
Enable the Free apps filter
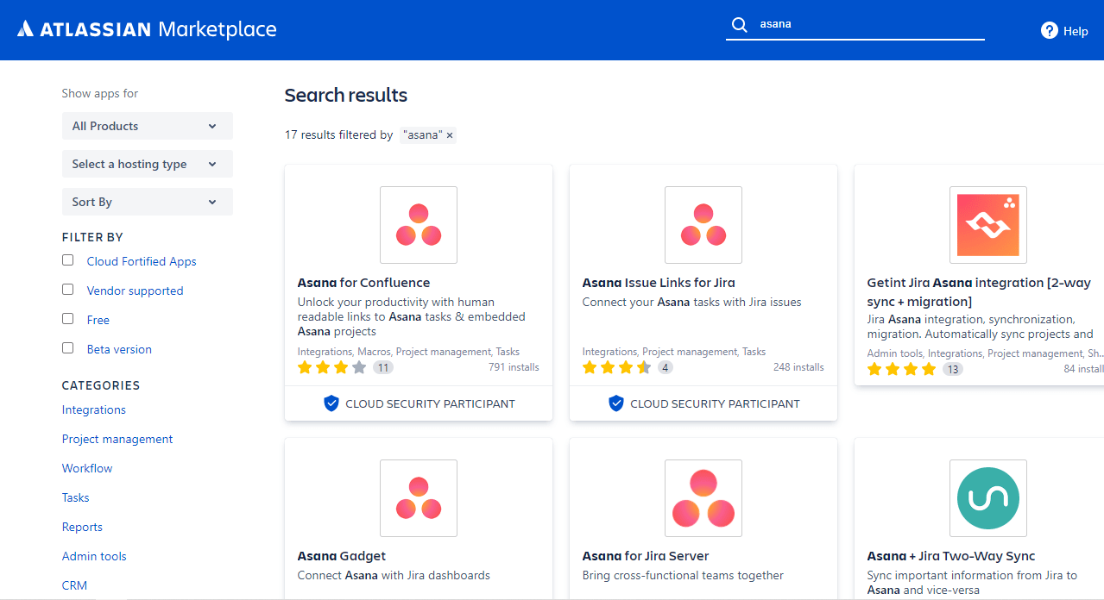tap(67, 318)
